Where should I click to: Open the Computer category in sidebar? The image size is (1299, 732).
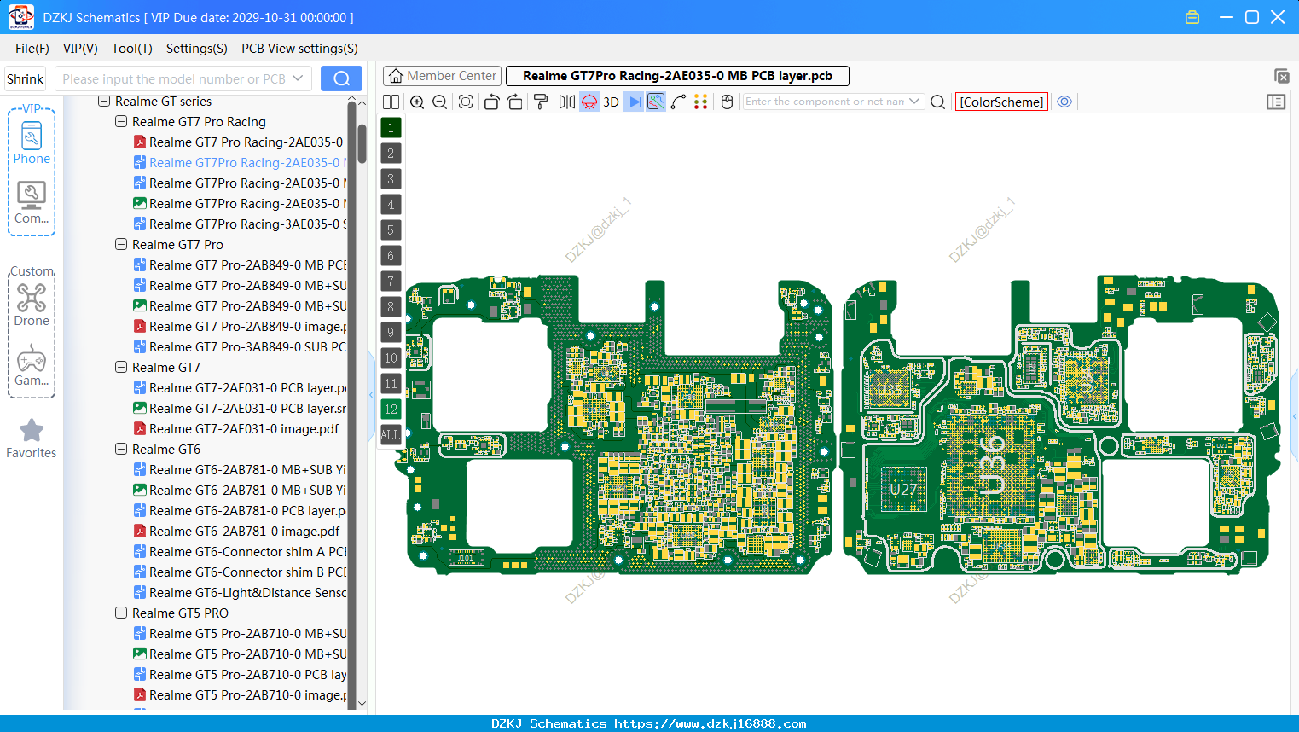(32, 203)
